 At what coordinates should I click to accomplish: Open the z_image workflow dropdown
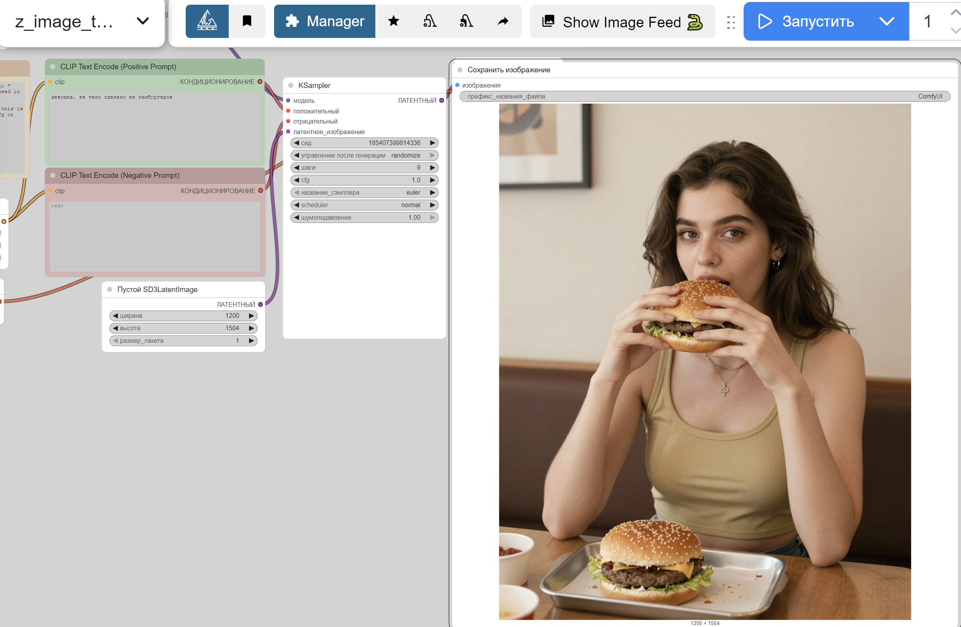143,21
